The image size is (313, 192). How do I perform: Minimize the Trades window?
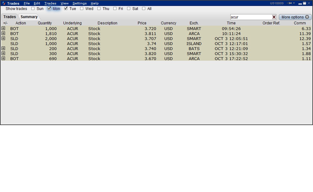[300, 3]
